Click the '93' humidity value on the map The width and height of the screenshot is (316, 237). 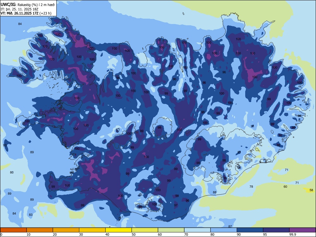coord(5,145)
